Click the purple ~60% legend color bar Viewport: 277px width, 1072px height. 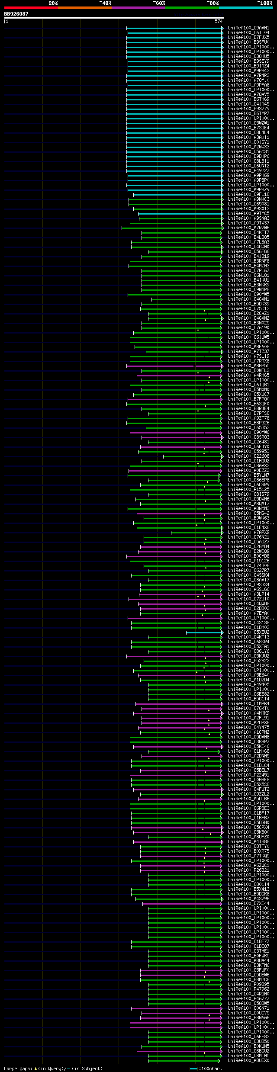tap(138, 8)
